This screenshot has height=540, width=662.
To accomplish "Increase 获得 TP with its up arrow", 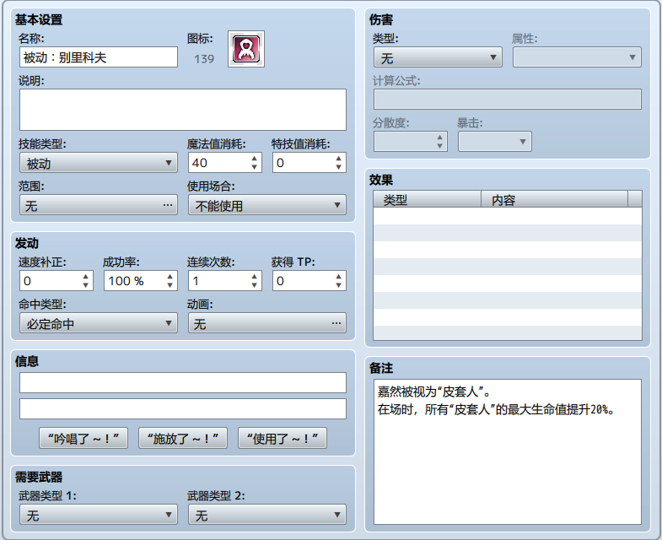I will (339, 277).
